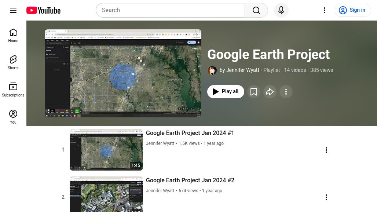Open more options for the playlist

(x=286, y=91)
